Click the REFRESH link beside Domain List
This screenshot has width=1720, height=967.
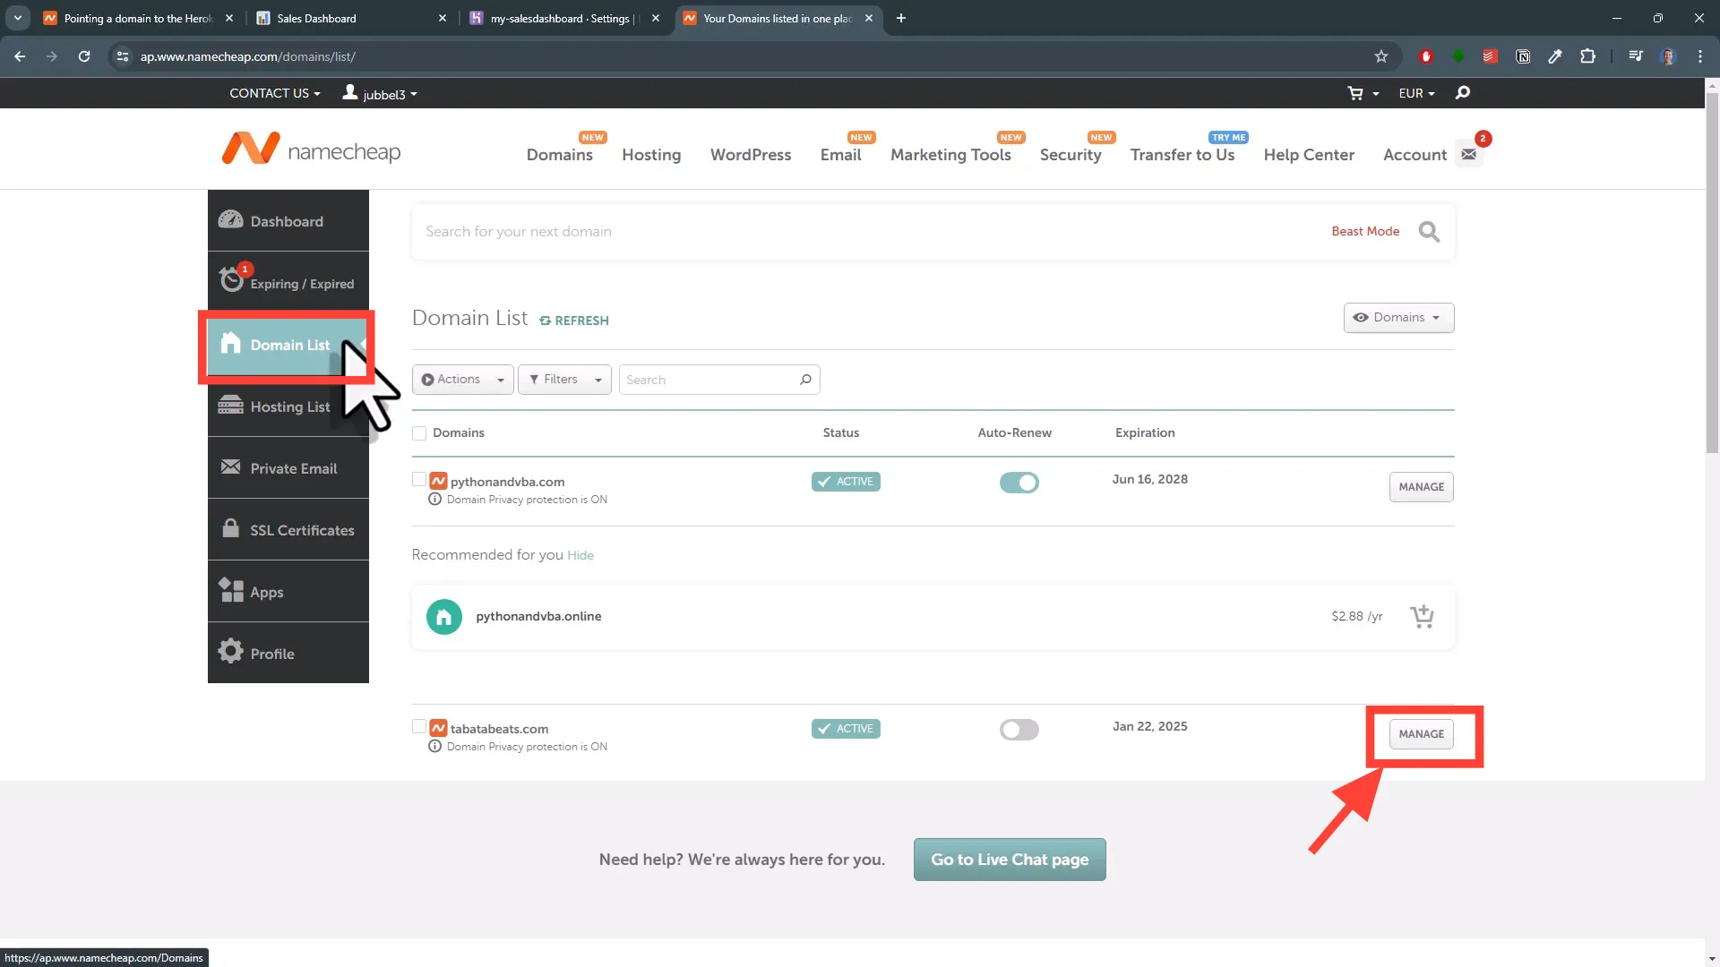(574, 321)
